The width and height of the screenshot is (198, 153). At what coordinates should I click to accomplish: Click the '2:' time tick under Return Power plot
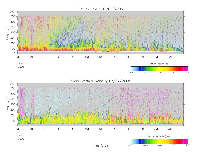pos(32,57)
